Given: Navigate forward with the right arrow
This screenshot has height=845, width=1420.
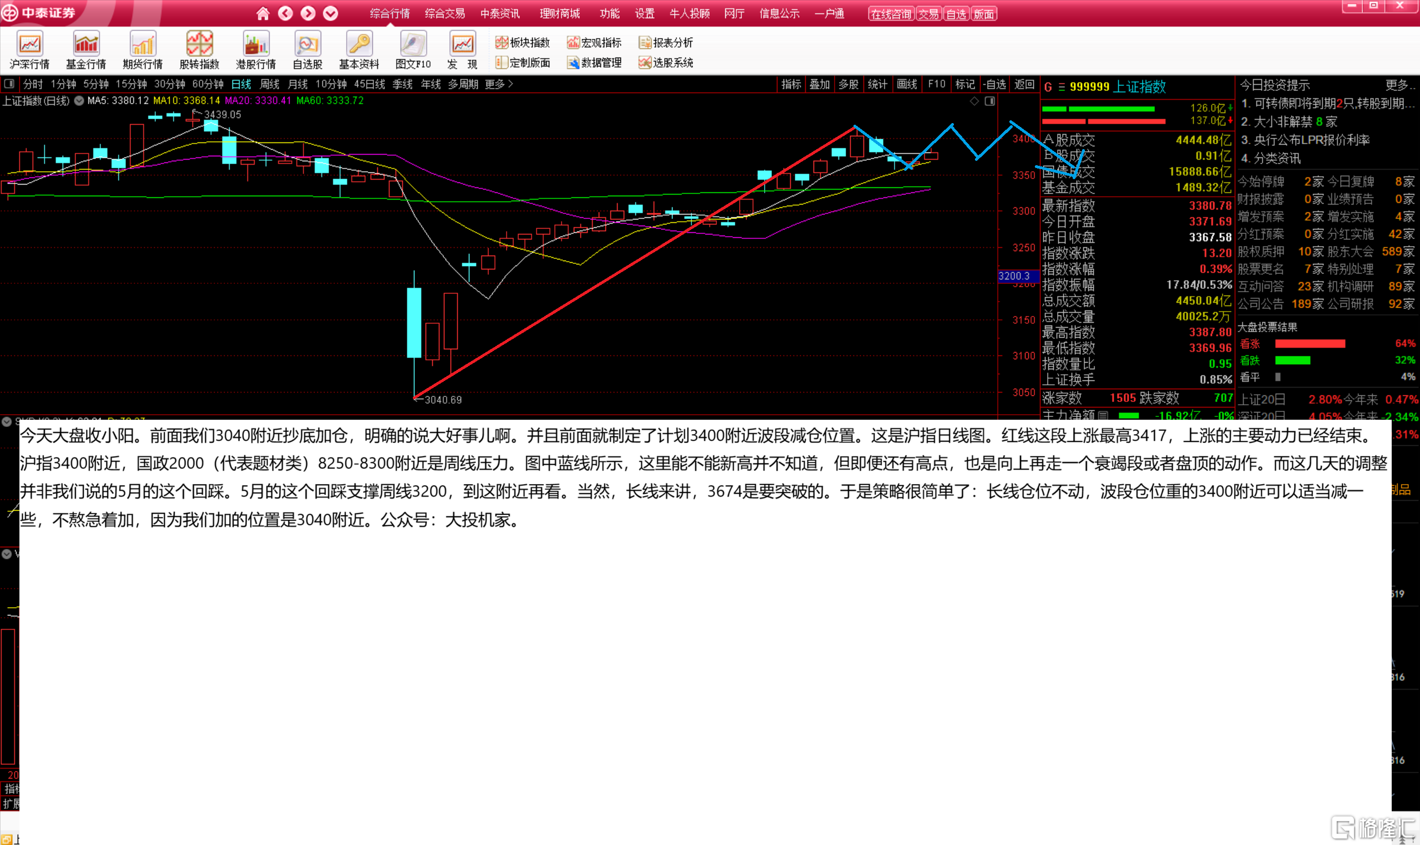Looking at the screenshot, I should coord(308,13).
